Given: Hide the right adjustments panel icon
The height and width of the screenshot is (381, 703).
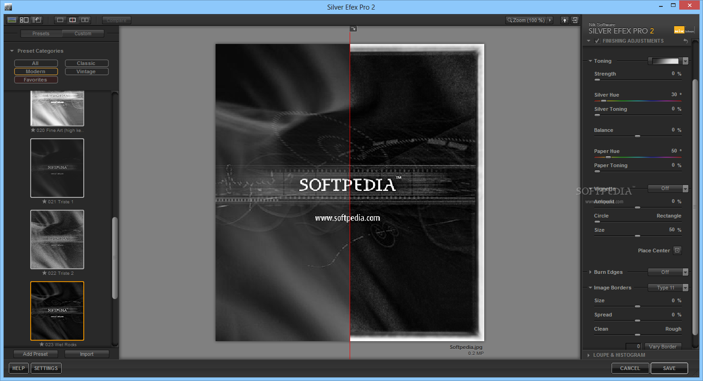Looking at the screenshot, I should click(575, 20).
